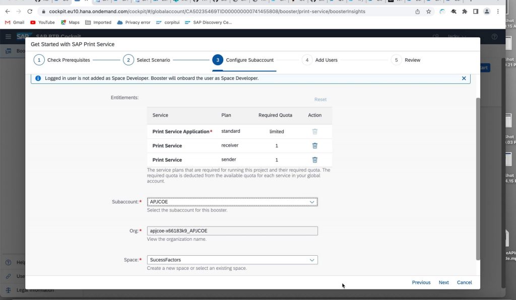This screenshot has width=516, height=300.
Task: Go forward in browser history
Action: point(19,12)
